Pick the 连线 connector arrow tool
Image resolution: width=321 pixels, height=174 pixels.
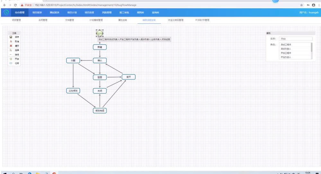point(11,55)
